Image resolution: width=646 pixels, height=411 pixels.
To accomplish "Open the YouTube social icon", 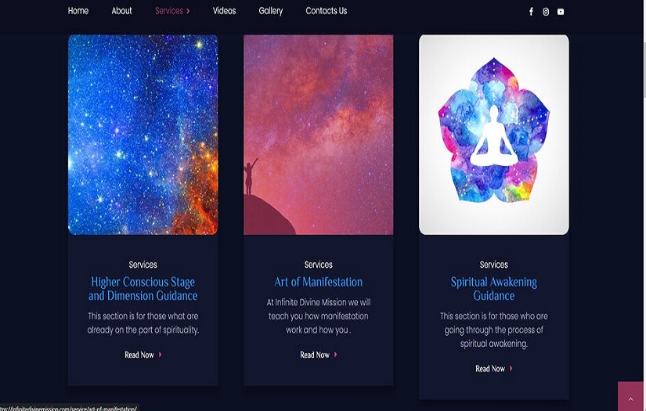I will point(561,12).
